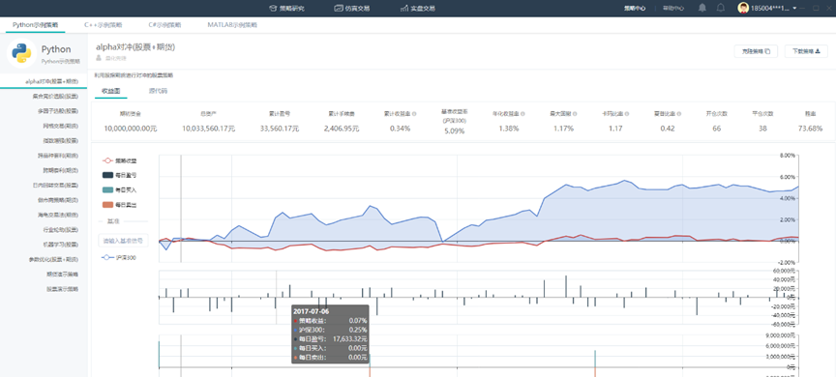Click the 10,033,560.17元 total assets value

click(208, 129)
